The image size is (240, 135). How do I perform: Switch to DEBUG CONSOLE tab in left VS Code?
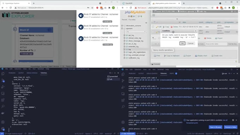pyautogui.click(x=32, y=73)
